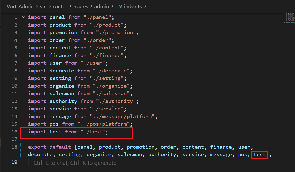
Task: Click the minimap code preview
Action: [290, 18]
